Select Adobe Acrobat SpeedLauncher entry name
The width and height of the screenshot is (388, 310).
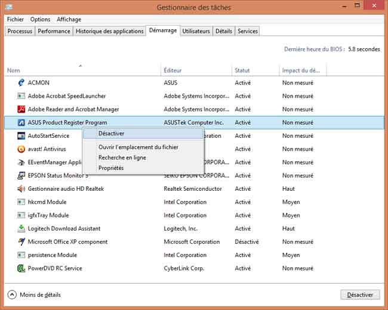point(67,96)
